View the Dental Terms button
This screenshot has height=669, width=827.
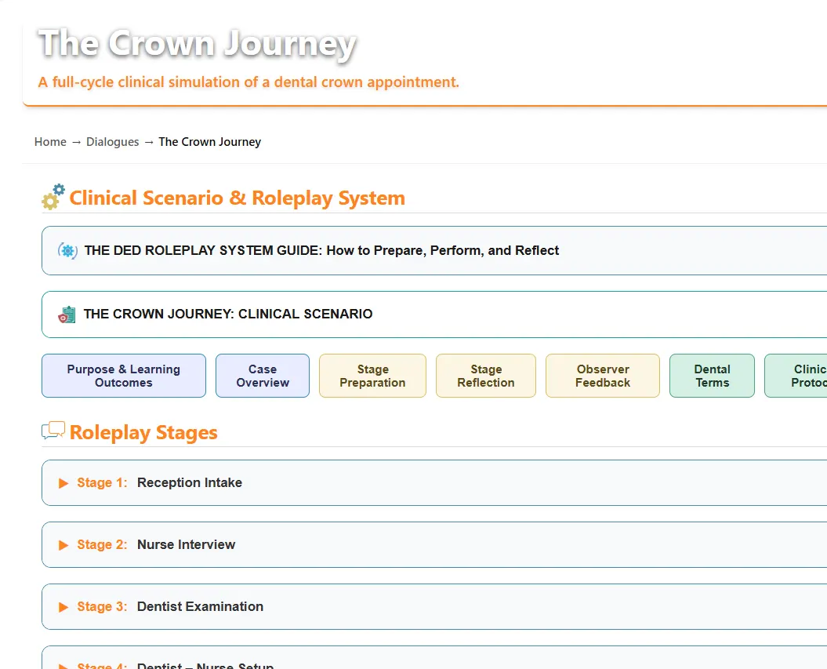point(712,376)
